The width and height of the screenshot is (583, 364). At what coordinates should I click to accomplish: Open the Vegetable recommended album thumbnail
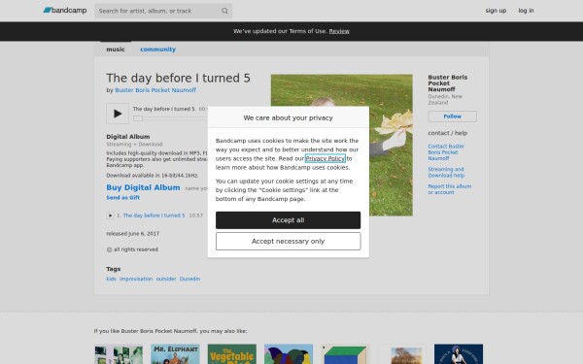coord(232,354)
